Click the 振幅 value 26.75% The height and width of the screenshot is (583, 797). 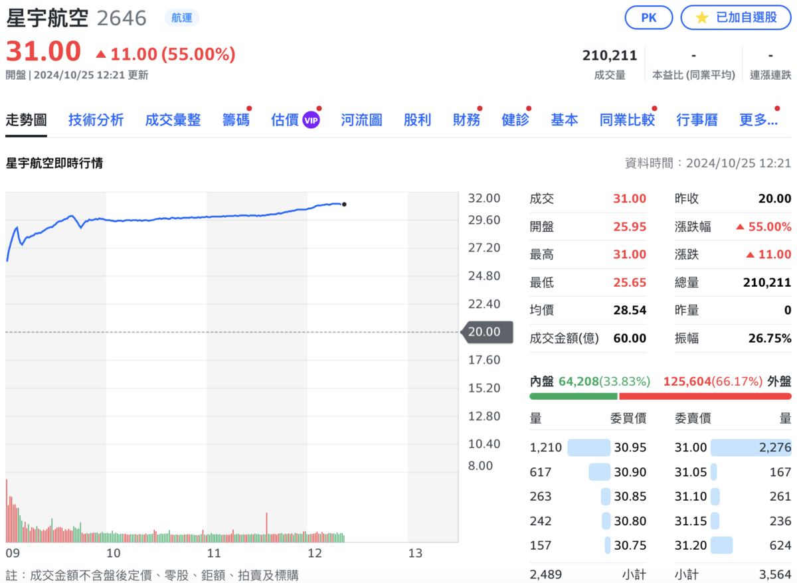pyautogui.click(x=770, y=338)
